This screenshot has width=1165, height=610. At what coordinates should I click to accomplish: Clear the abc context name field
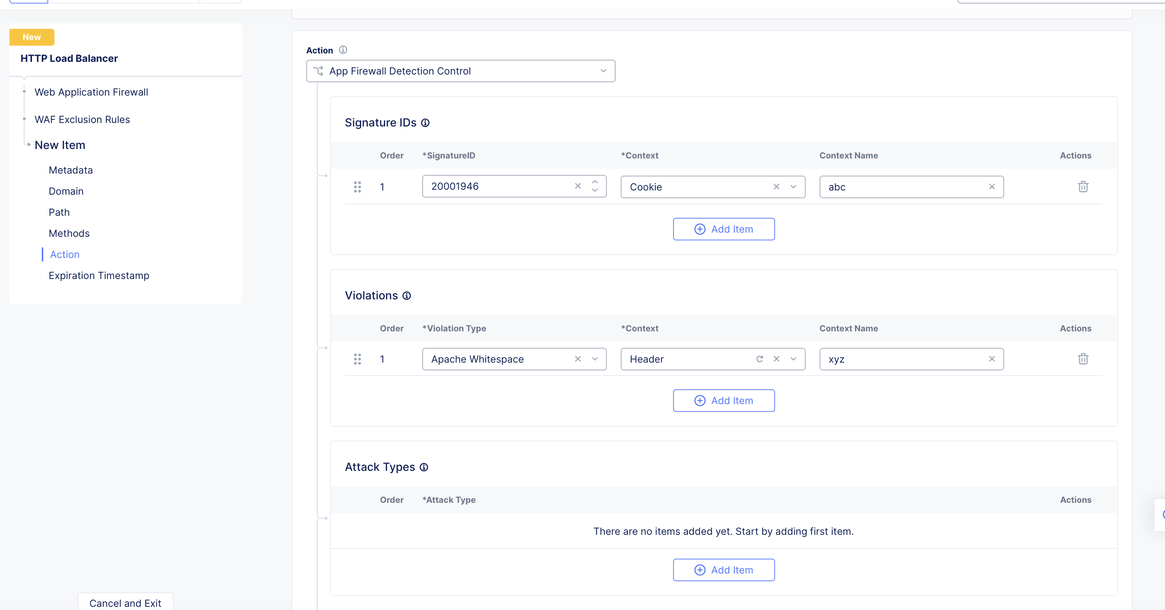(x=991, y=187)
